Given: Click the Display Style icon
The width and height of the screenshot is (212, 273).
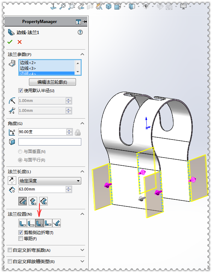Looking at the screenshot, I should pyautogui.click(x=132, y=7).
